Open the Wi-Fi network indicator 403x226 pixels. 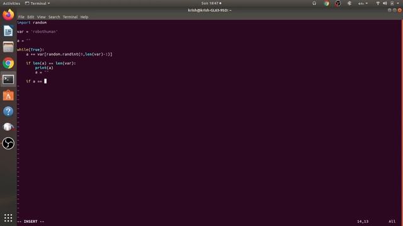tap(378, 3)
